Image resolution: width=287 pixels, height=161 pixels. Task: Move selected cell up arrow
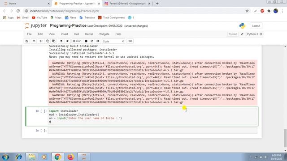(x=61, y=41)
